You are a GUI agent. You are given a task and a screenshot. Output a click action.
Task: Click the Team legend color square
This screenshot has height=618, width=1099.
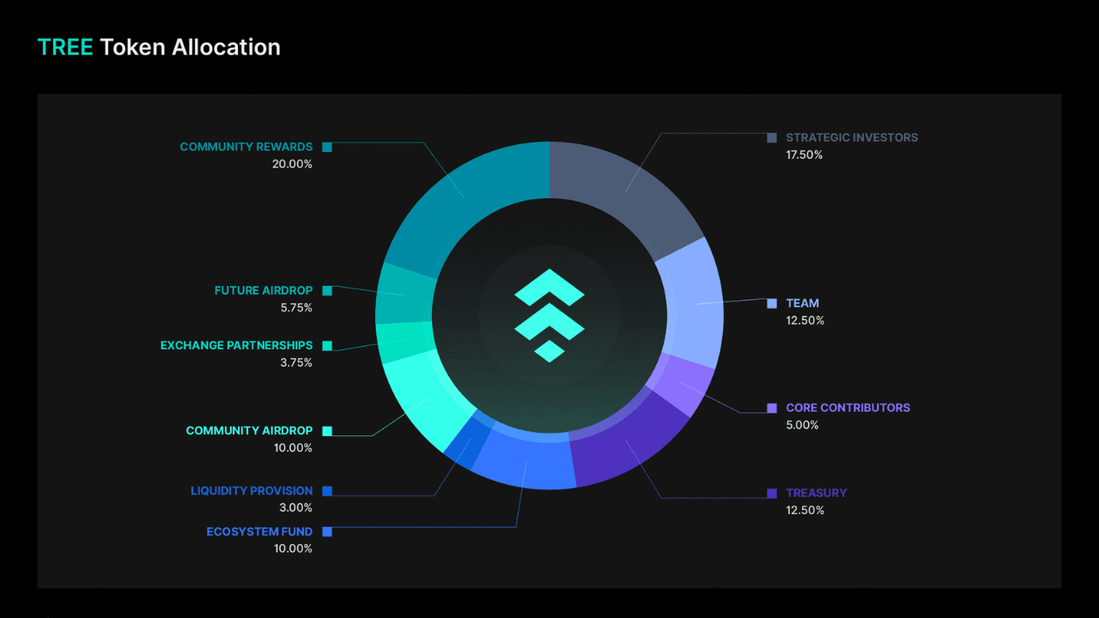coord(772,303)
